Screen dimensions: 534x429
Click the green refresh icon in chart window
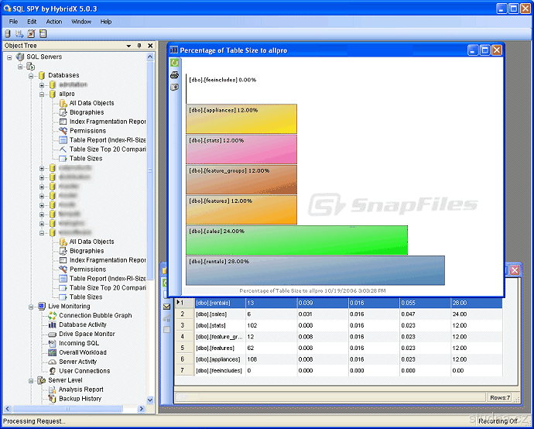coord(175,62)
